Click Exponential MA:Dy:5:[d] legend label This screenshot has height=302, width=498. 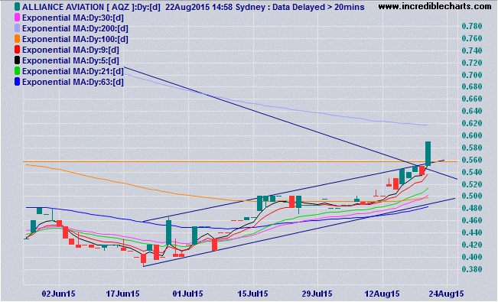pyautogui.click(x=70, y=60)
